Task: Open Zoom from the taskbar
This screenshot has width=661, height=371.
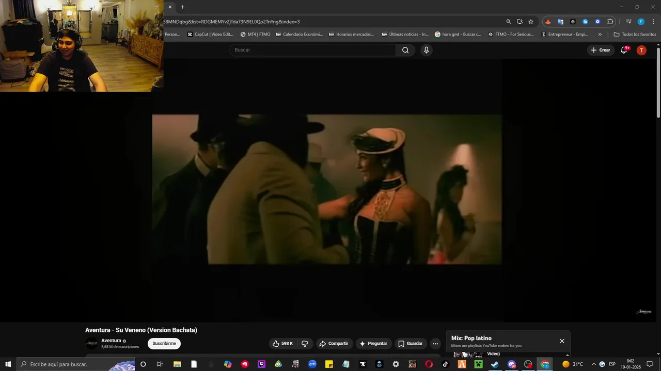Action: (312, 364)
